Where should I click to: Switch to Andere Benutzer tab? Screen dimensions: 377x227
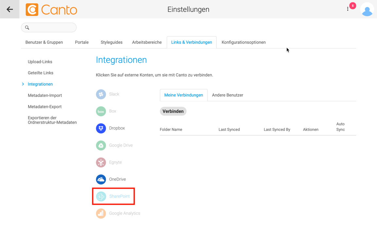pos(228,95)
